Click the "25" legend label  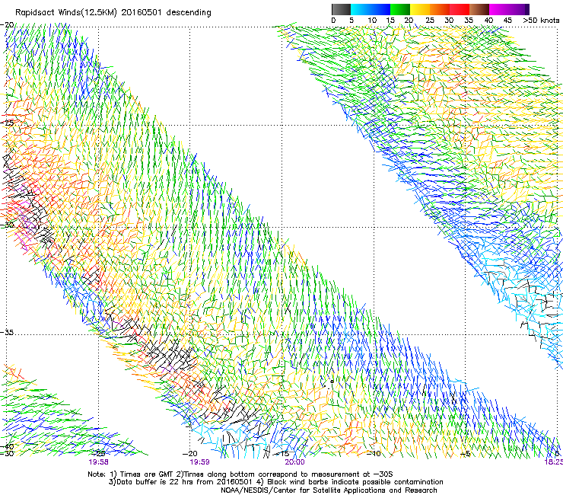[x=429, y=21]
